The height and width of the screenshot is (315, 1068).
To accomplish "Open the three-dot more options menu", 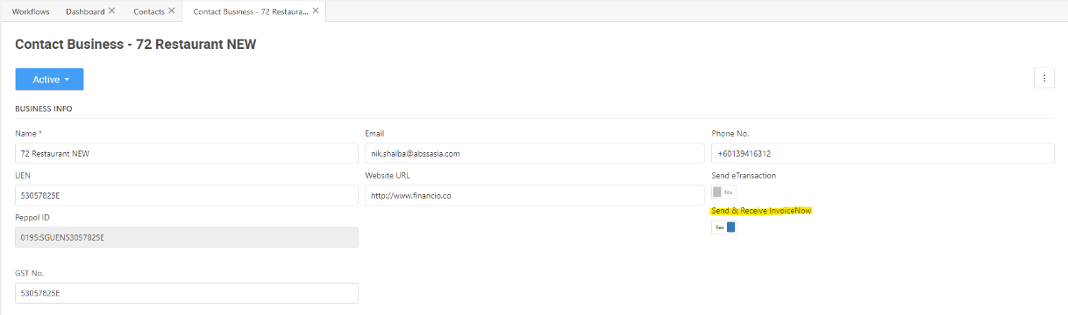I will (x=1044, y=79).
